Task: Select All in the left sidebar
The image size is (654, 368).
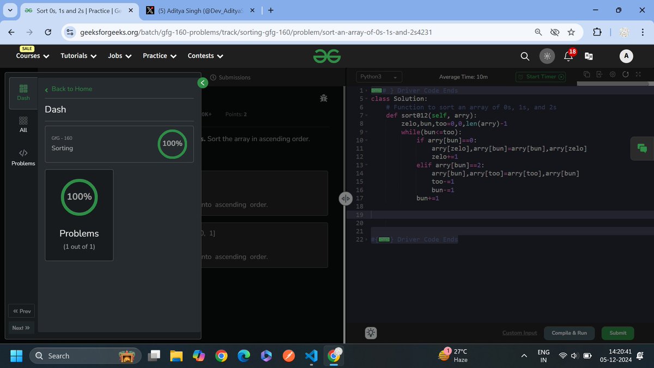Action: point(23,124)
